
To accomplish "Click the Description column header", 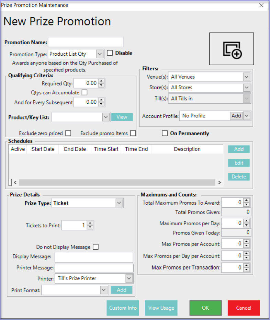I will (187, 149).
